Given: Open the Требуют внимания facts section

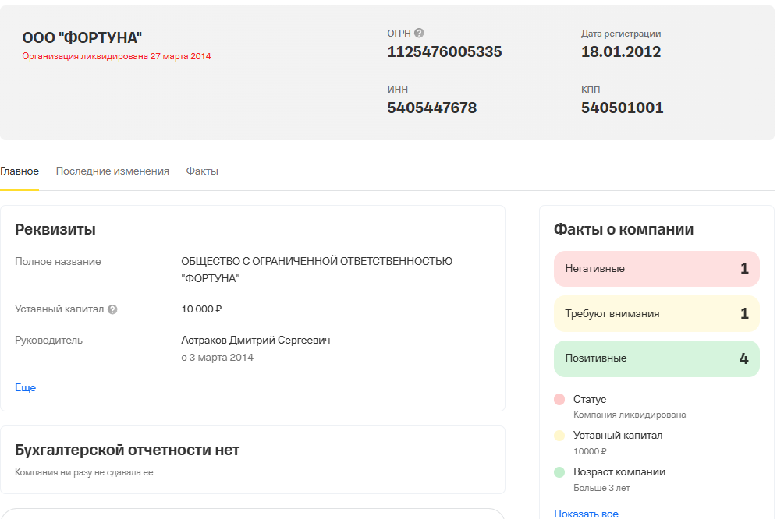Looking at the screenshot, I should [x=656, y=313].
